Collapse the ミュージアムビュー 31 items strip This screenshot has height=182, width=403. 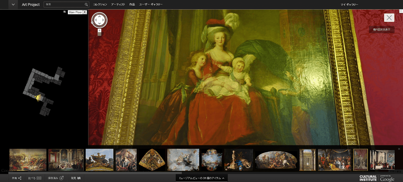pos(201,178)
